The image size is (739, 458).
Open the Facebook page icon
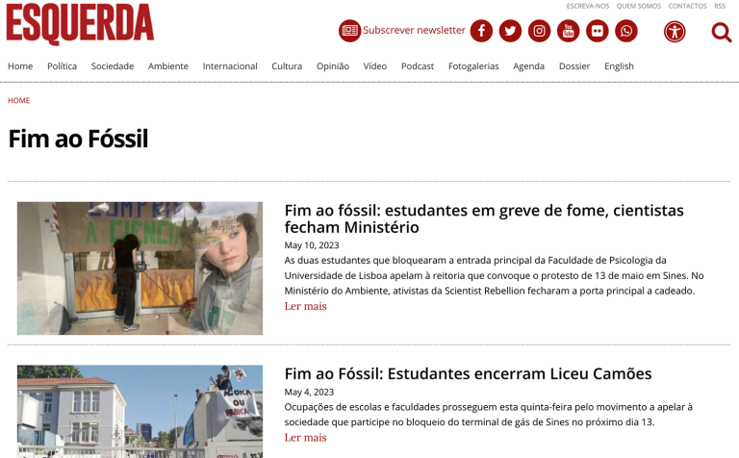[x=481, y=31]
